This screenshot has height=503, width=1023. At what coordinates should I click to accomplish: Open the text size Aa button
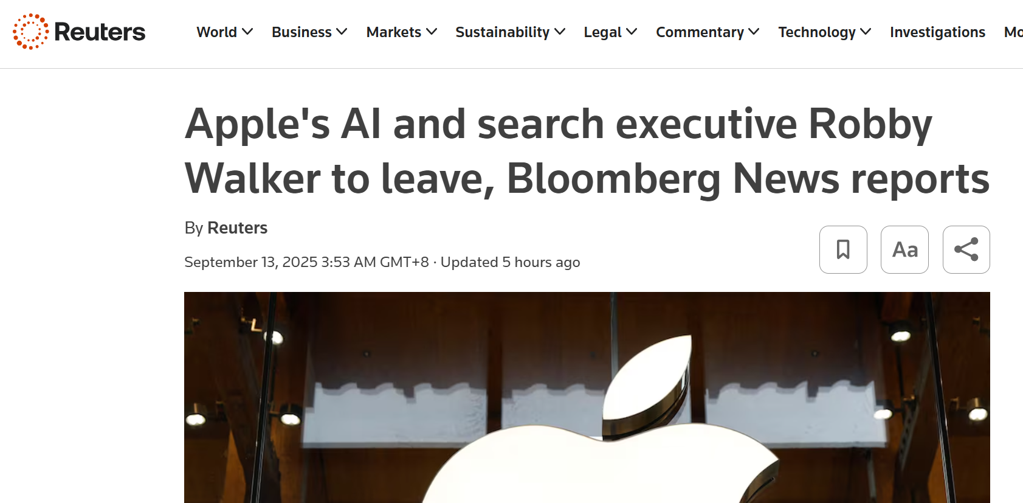pyautogui.click(x=904, y=249)
